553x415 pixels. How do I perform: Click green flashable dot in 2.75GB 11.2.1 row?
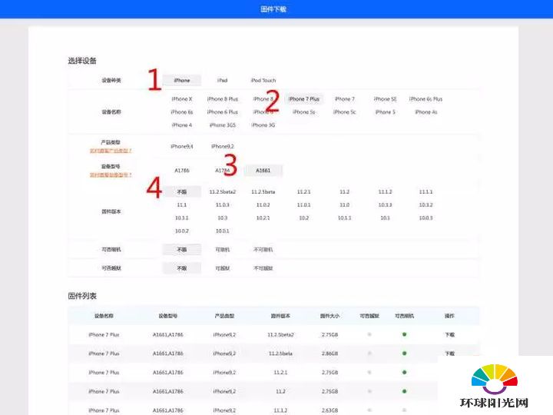pyautogui.click(x=404, y=372)
